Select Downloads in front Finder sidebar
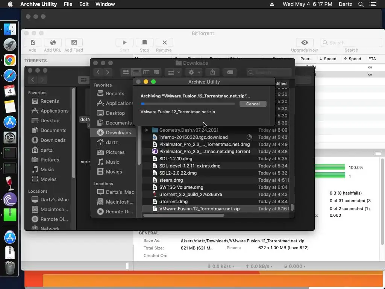The image size is (385, 289). pyautogui.click(x=113, y=133)
